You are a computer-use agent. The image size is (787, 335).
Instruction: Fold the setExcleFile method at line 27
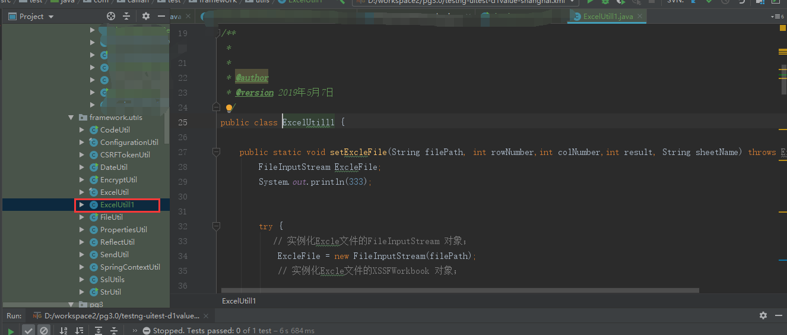point(217,152)
